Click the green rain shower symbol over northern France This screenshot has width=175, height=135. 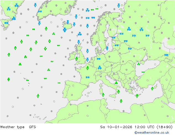pyautogui.click(x=87, y=68)
